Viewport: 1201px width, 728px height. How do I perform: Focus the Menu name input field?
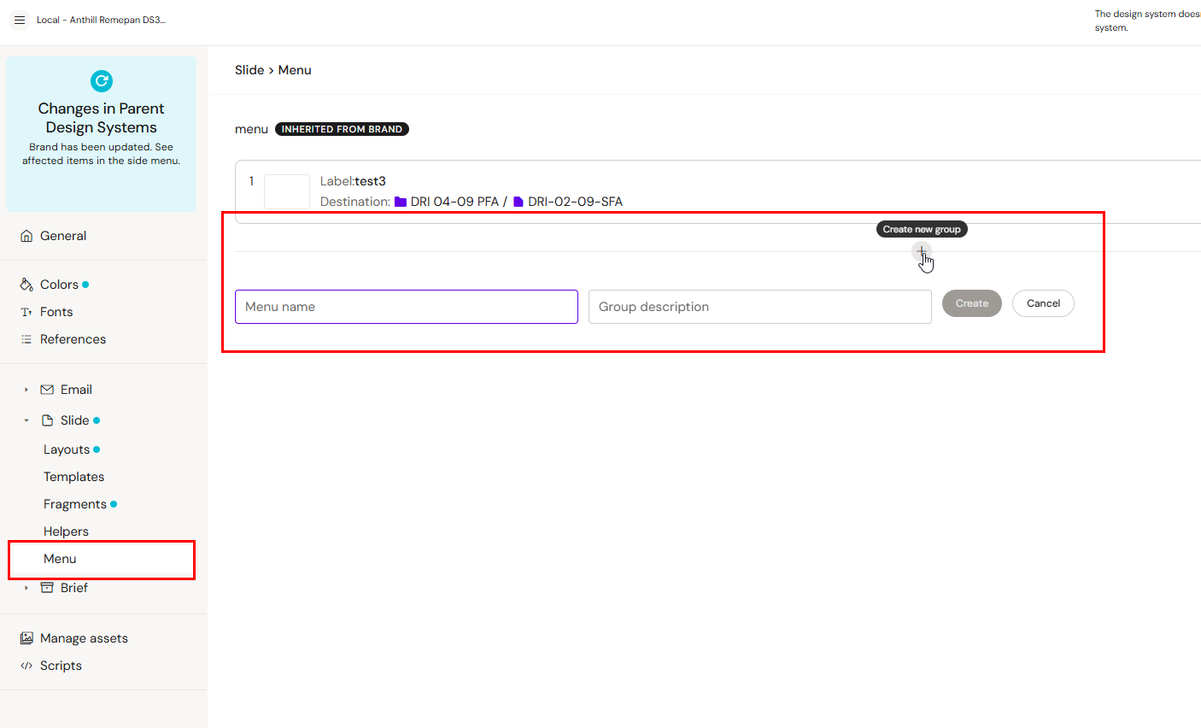pos(406,307)
